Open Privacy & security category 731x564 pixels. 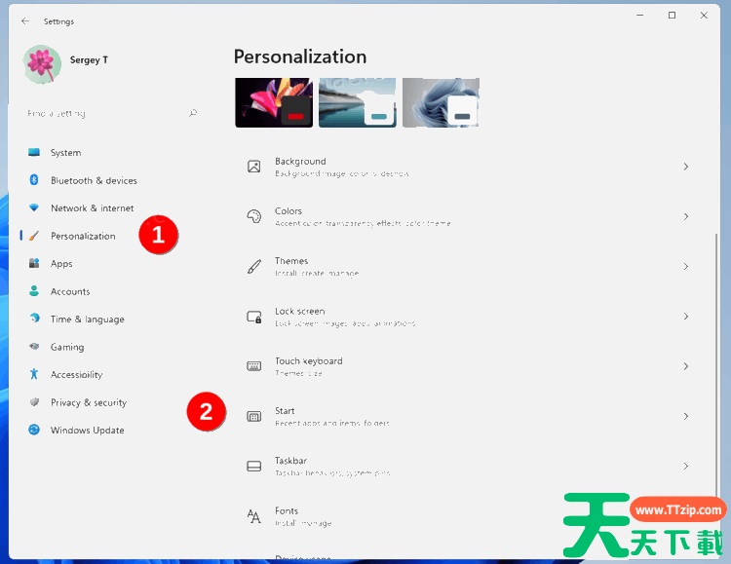(110, 401)
